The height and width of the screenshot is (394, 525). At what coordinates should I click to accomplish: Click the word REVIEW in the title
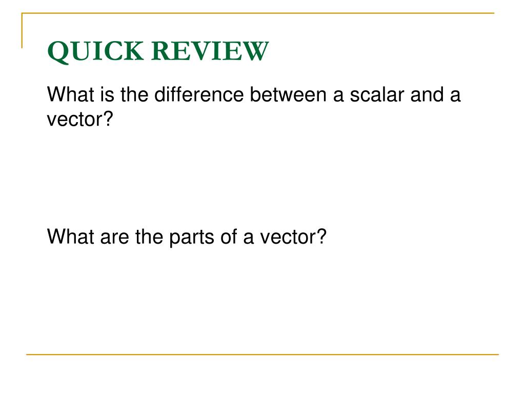[x=210, y=51]
